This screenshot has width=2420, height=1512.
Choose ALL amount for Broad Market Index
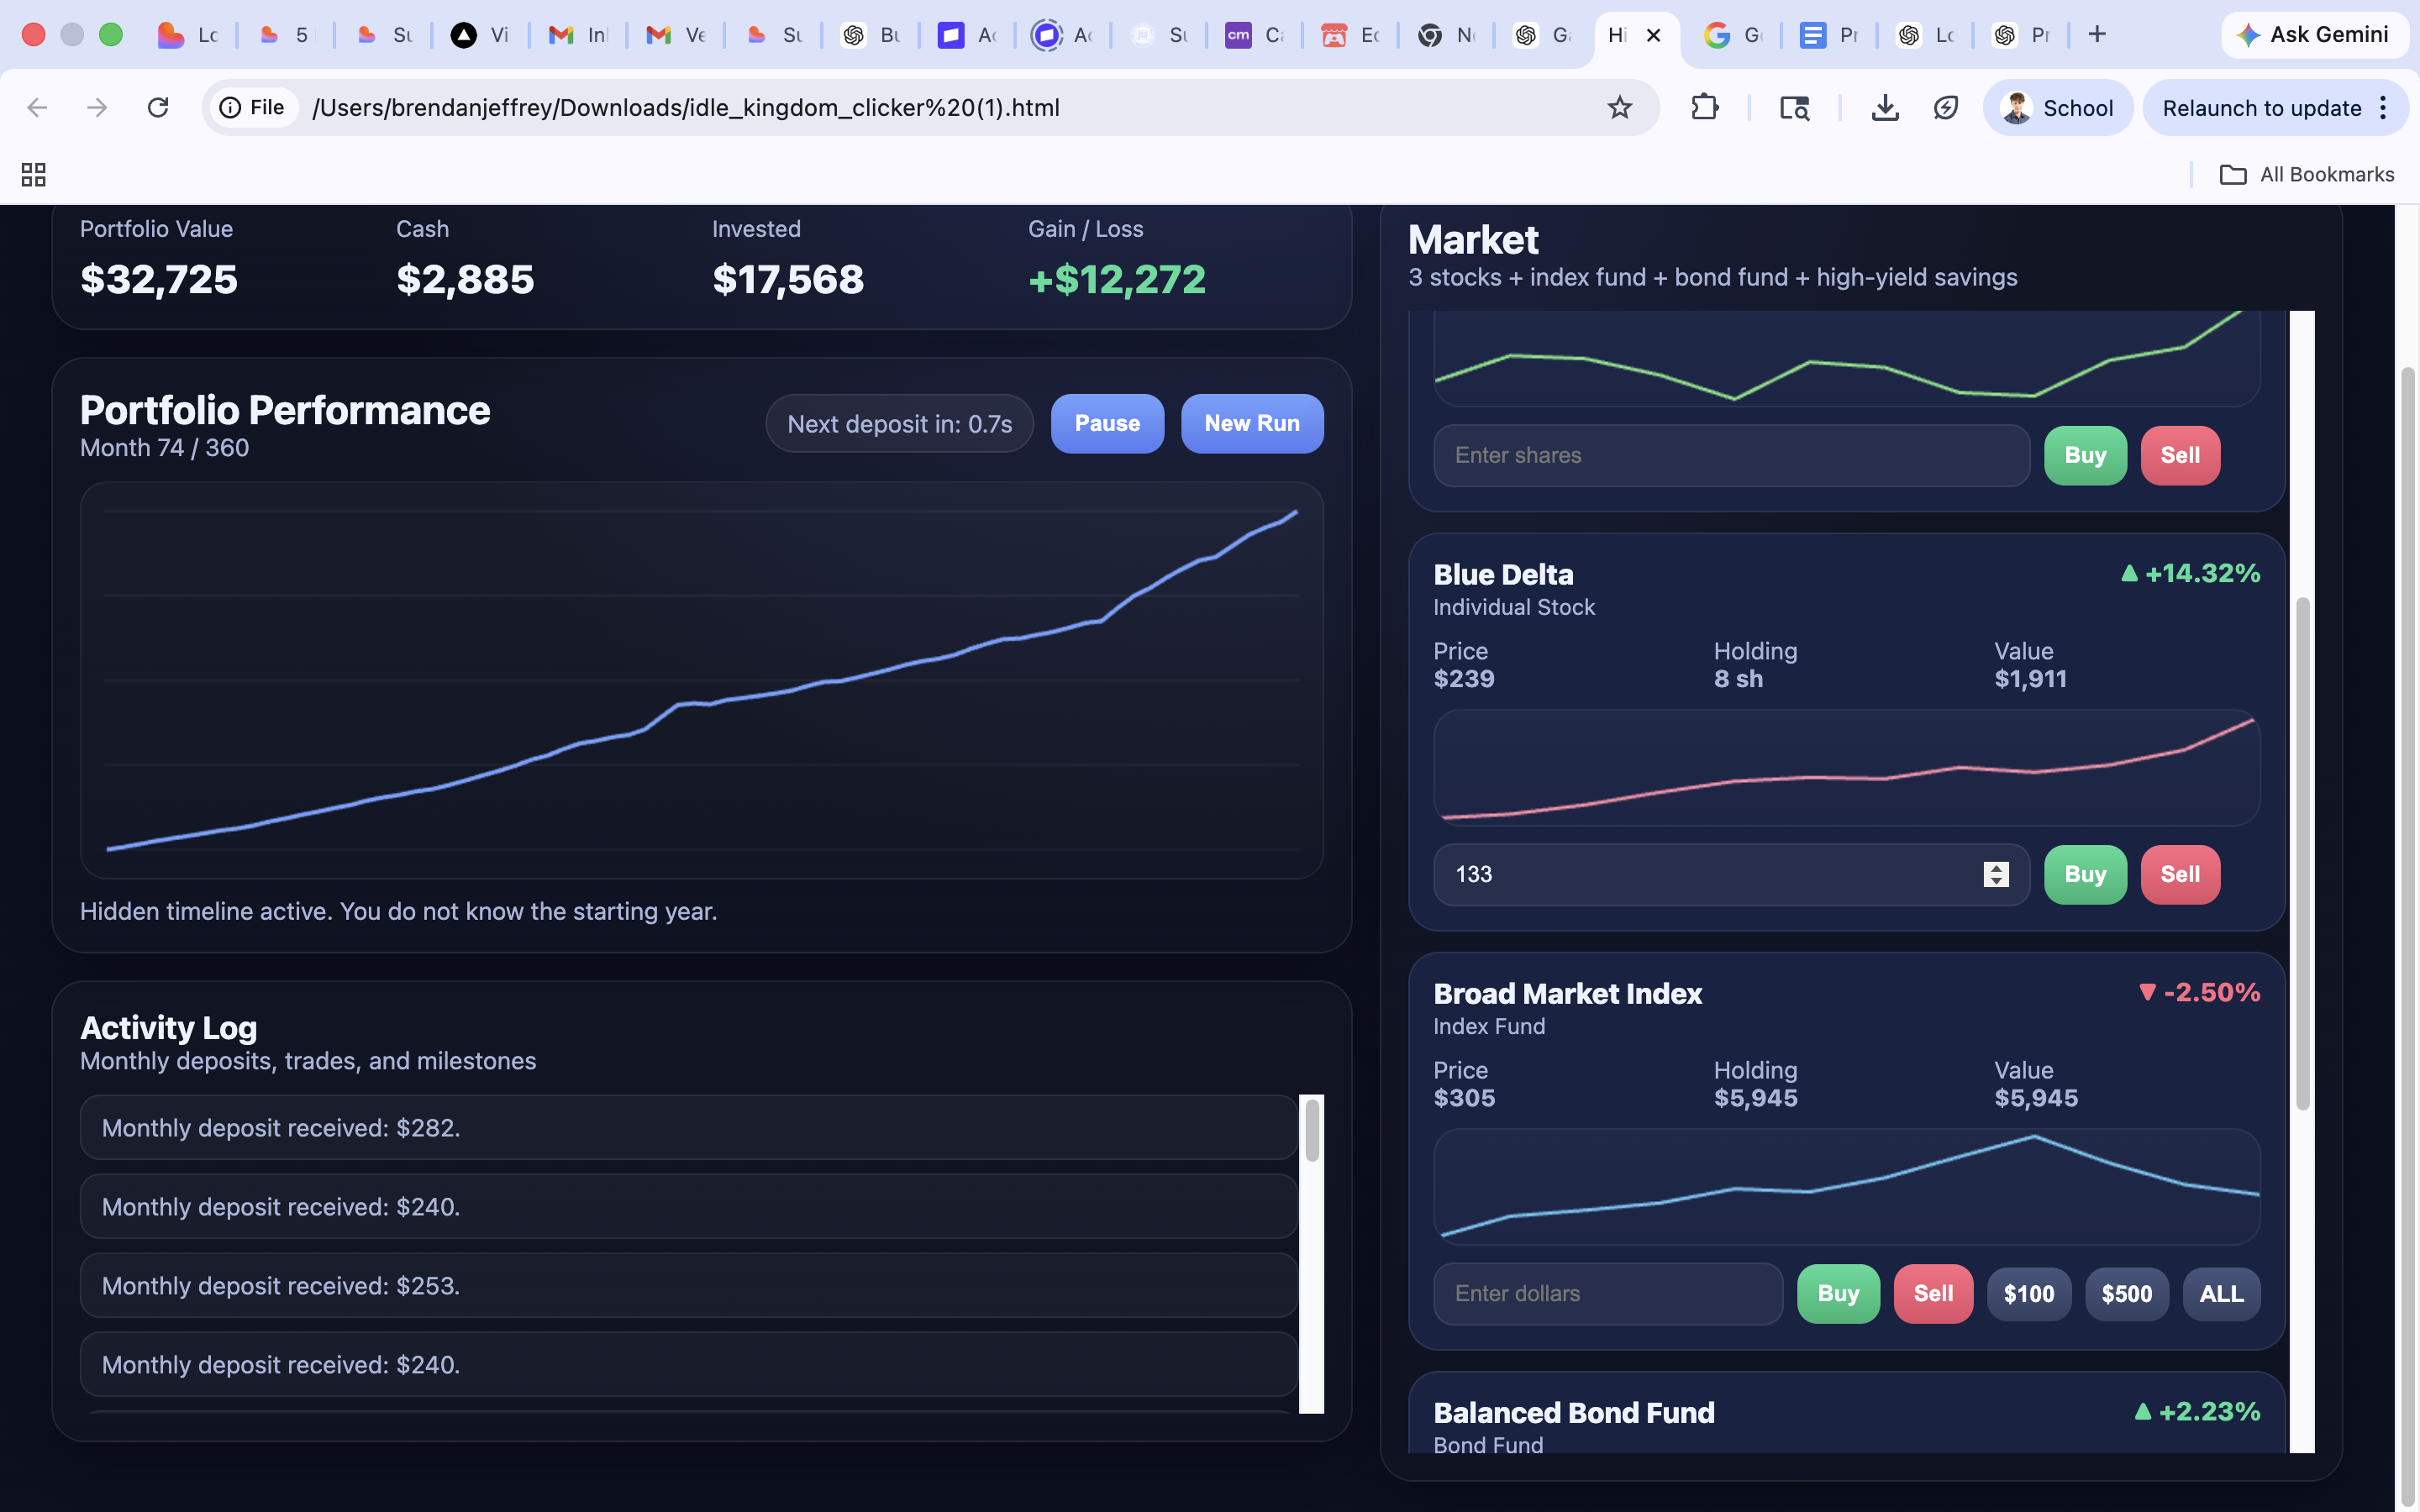click(2220, 1293)
